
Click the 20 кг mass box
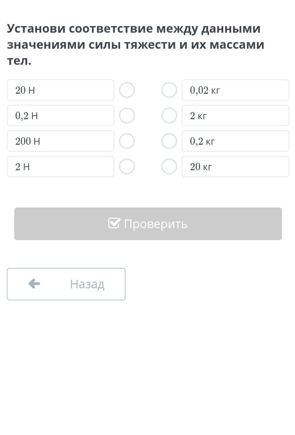pos(235,166)
